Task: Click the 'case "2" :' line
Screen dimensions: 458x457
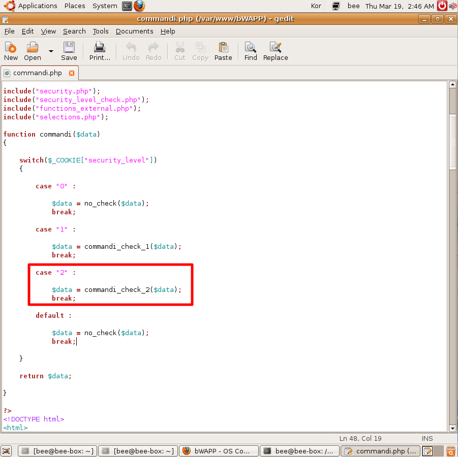Action: (55, 273)
